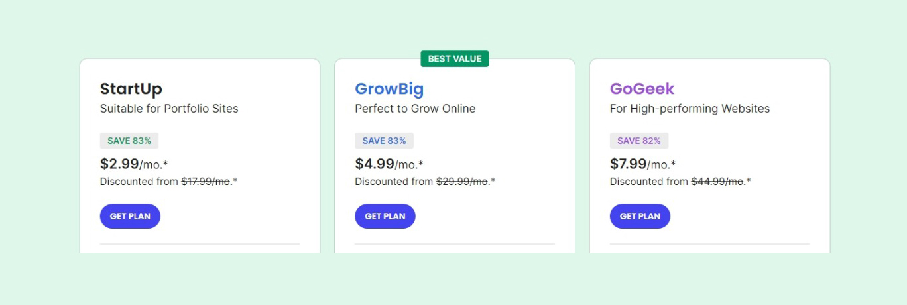Viewport: 907px width, 305px height.
Task: Click GET PLAN under GoGeek
Action: click(x=640, y=216)
